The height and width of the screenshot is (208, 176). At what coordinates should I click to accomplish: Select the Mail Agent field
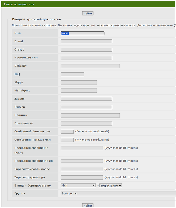[x=79, y=90]
